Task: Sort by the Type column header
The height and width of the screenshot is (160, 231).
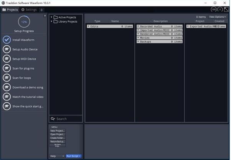Action: [97, 21]
